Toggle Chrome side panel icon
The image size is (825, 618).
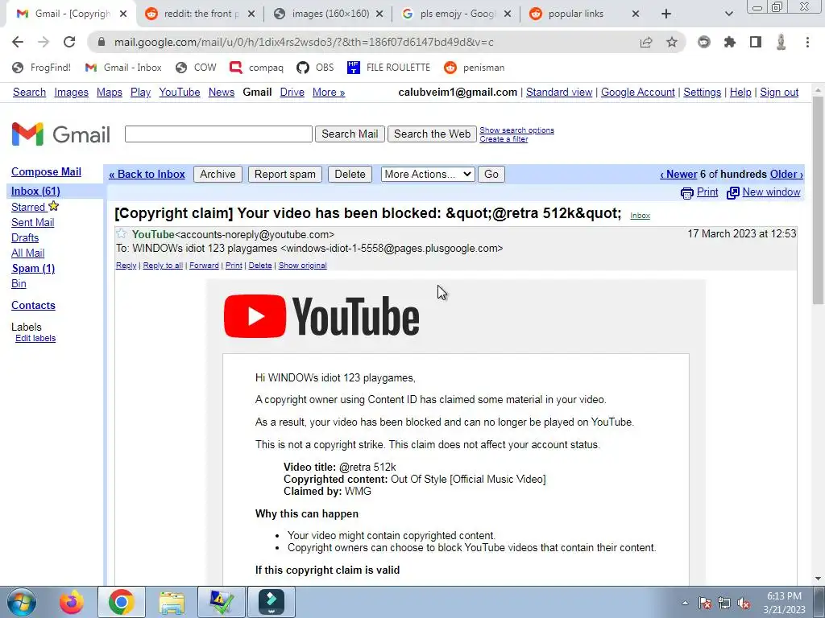coord(756,42)
